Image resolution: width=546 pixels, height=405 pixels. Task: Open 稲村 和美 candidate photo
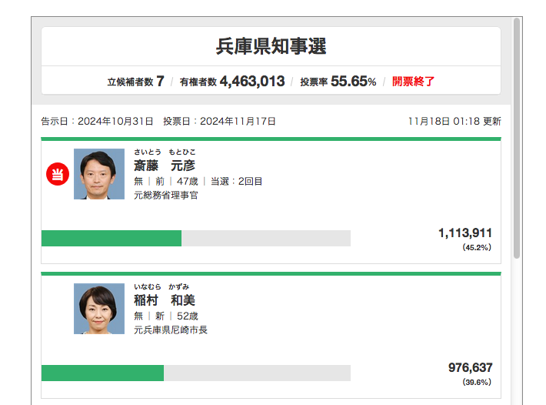tap(99, 309)
